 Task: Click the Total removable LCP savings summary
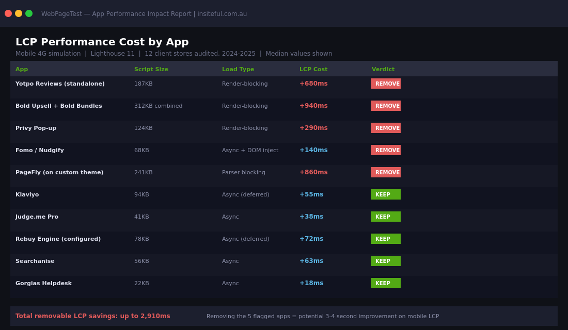[93, 316]
